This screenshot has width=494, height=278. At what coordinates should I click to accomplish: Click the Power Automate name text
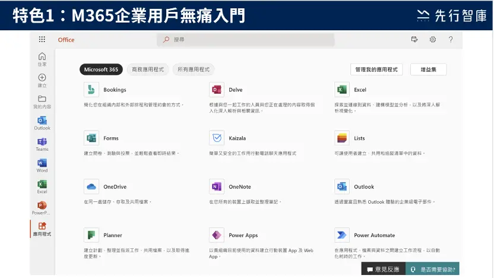click(374, 235)
